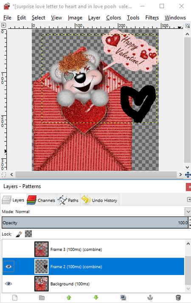This screenshot has height=303, width=191.
Task: Open the dock tab configuration menu arrow
Action: (189, 199)
